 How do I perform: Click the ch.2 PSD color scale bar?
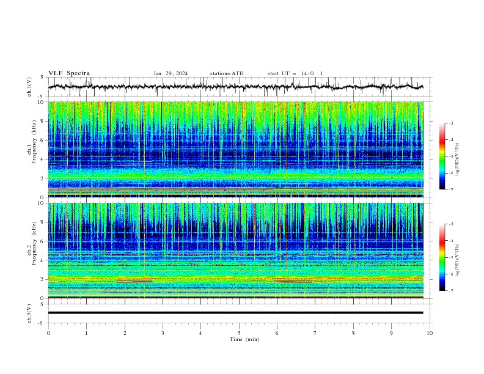click(x=442, y=257)
